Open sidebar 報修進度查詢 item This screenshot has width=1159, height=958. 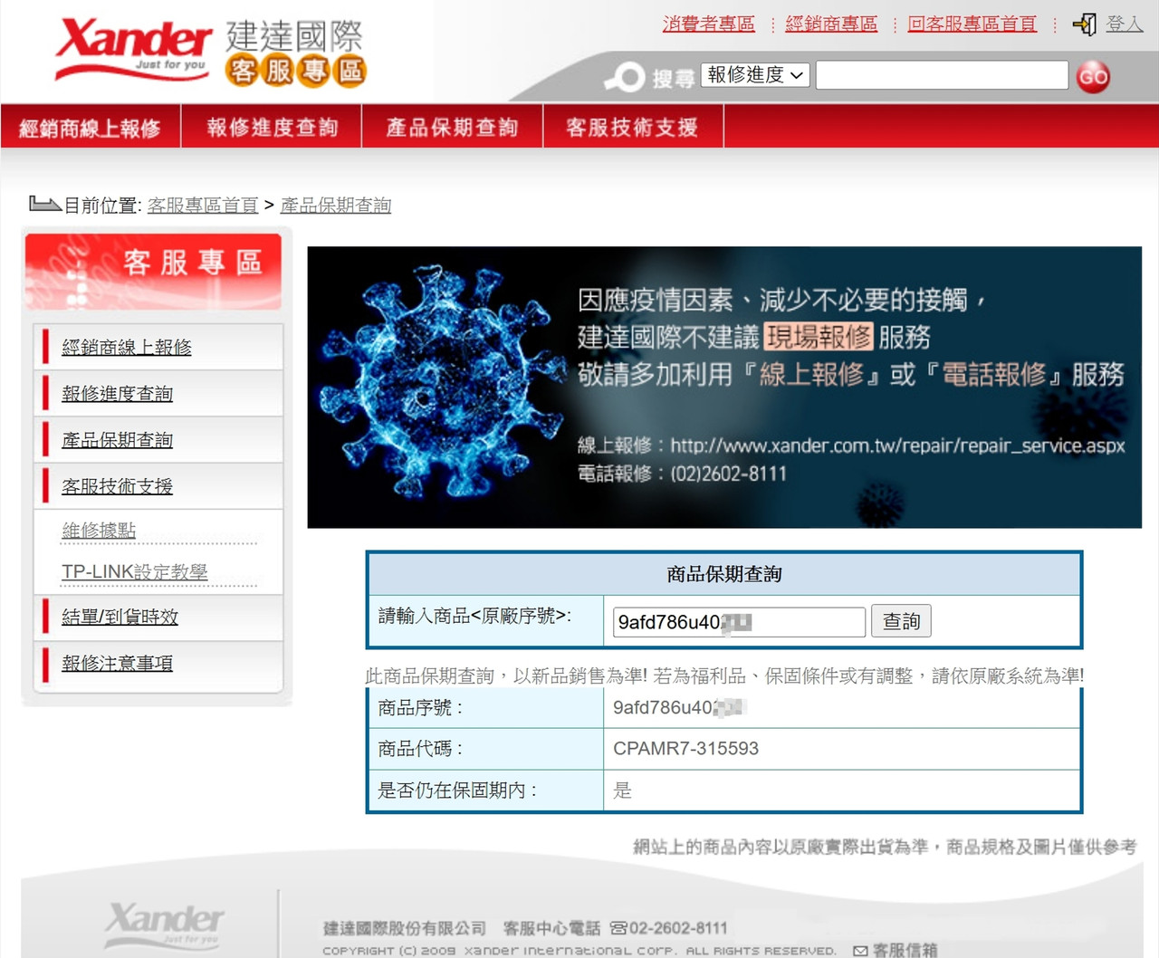pos(117,393)
